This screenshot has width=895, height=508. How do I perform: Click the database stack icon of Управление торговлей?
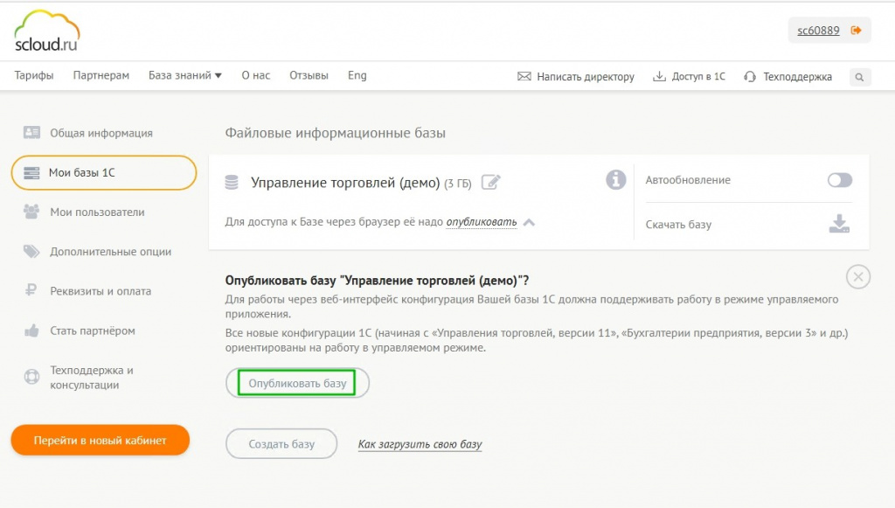click(x=232, y=183)
